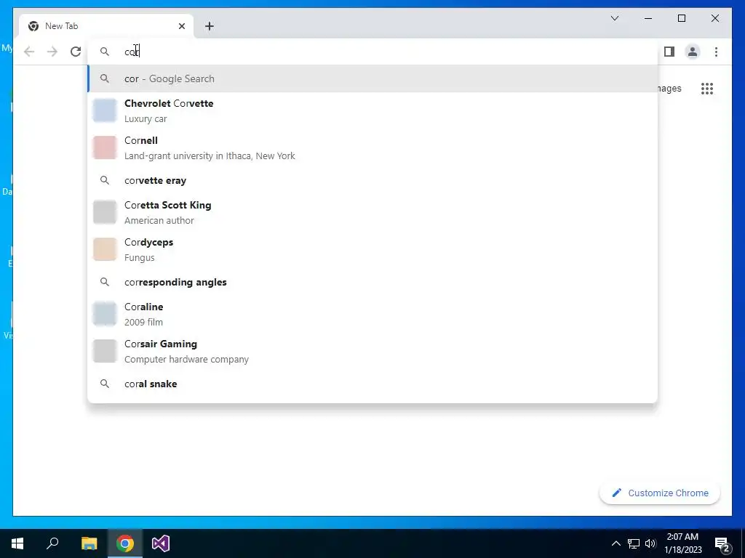Open Chrome's three-dot menu
Screen dimensions: 745x558
[x=716, y=52]
